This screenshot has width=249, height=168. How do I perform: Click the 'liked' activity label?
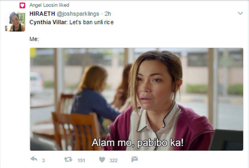click(64, 5)
